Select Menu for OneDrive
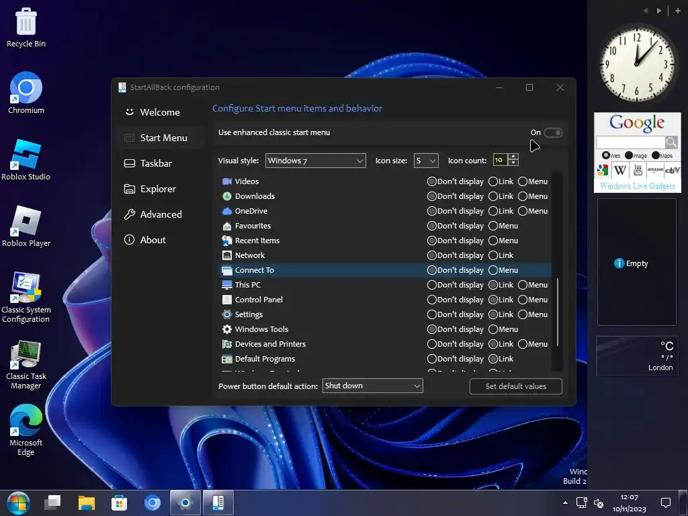 pyautogui.click(x=523, y=211)
